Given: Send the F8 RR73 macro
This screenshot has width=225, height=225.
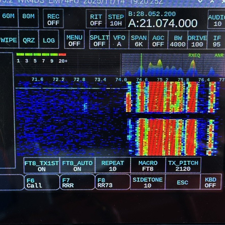Looking at the screenshot, I should pos(112,183).
